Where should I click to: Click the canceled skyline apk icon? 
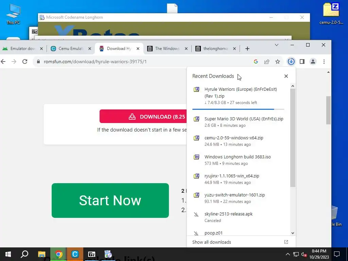coord(196,214)
